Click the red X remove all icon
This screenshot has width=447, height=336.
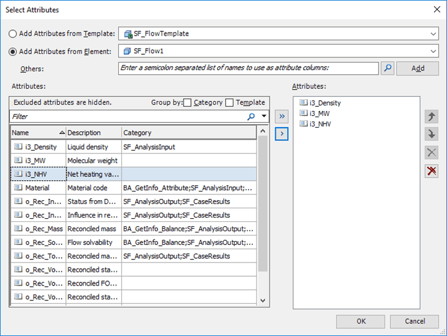[431, 171]
